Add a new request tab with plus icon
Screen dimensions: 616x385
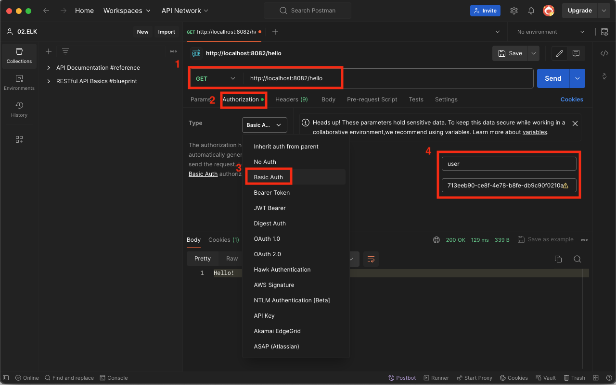coord(275,32)
